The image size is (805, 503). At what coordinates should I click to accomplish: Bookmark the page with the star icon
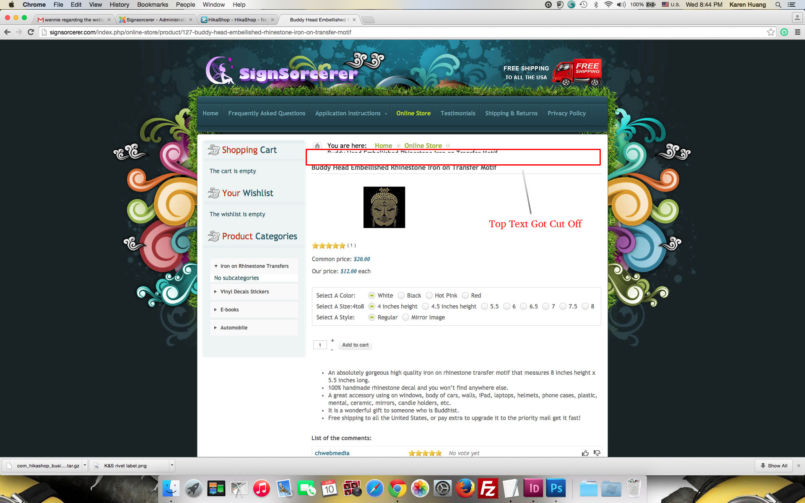tap(771, 32)
